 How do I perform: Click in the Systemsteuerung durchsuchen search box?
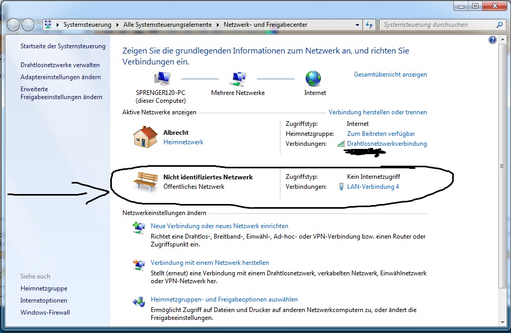[439, 25]
